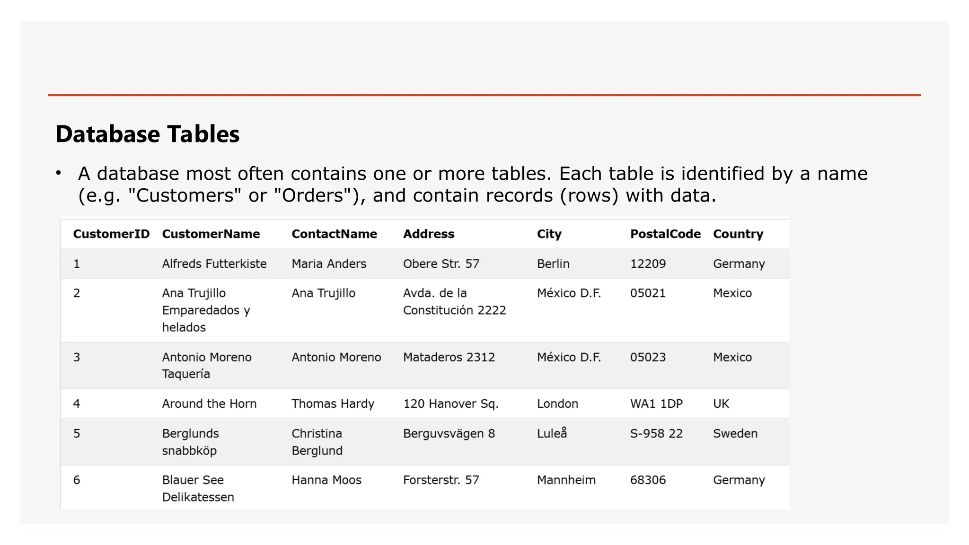Click the 'Alfreds Futterkiste' cell
Image resolution: width=969 pixels, height=545 pixels.
(214, 264)
